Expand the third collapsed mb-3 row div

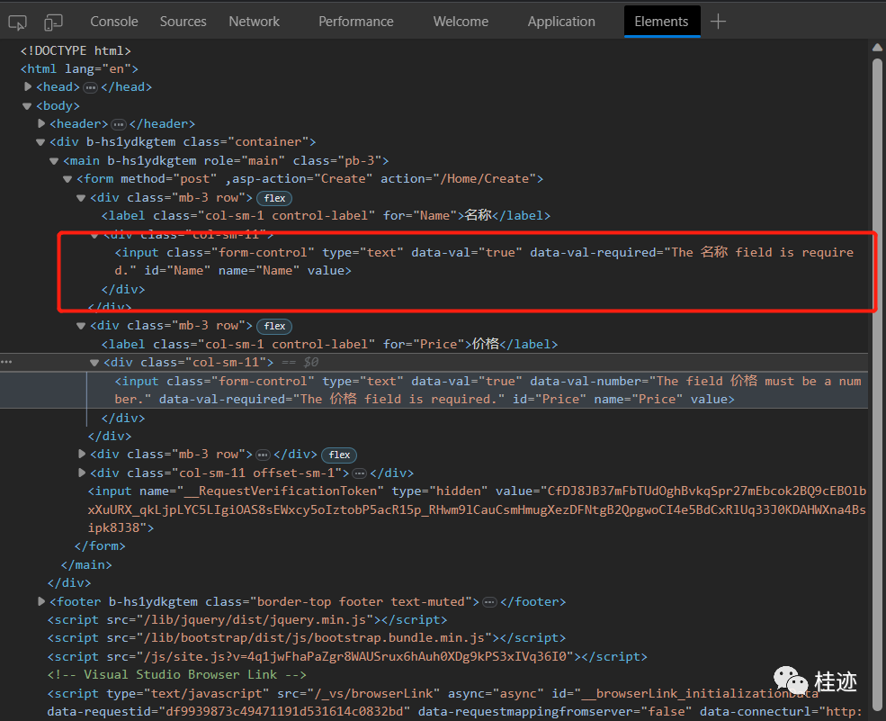click(x=81, y=454)
